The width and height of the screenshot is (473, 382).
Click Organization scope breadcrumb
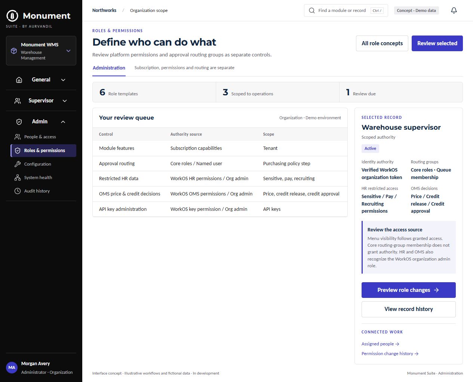click(149, 10)
